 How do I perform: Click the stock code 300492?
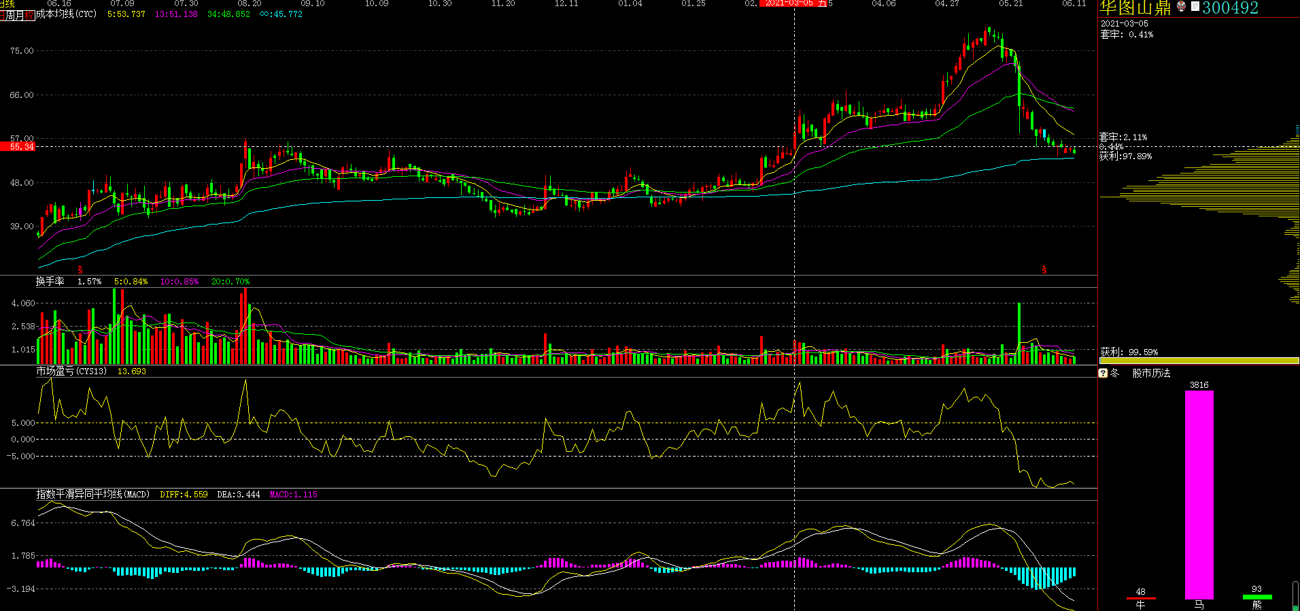[x=1231, y=7]
